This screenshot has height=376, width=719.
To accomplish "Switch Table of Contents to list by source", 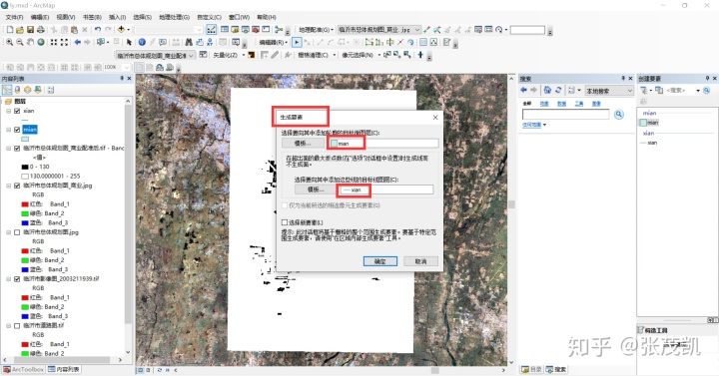I will point(17,90).
